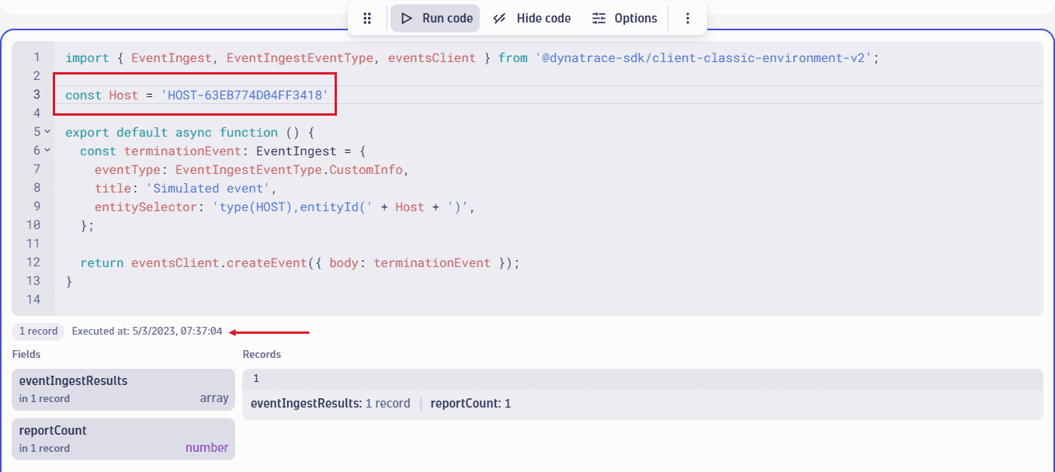Click the import statement on line 1

[x=471, y=58]
